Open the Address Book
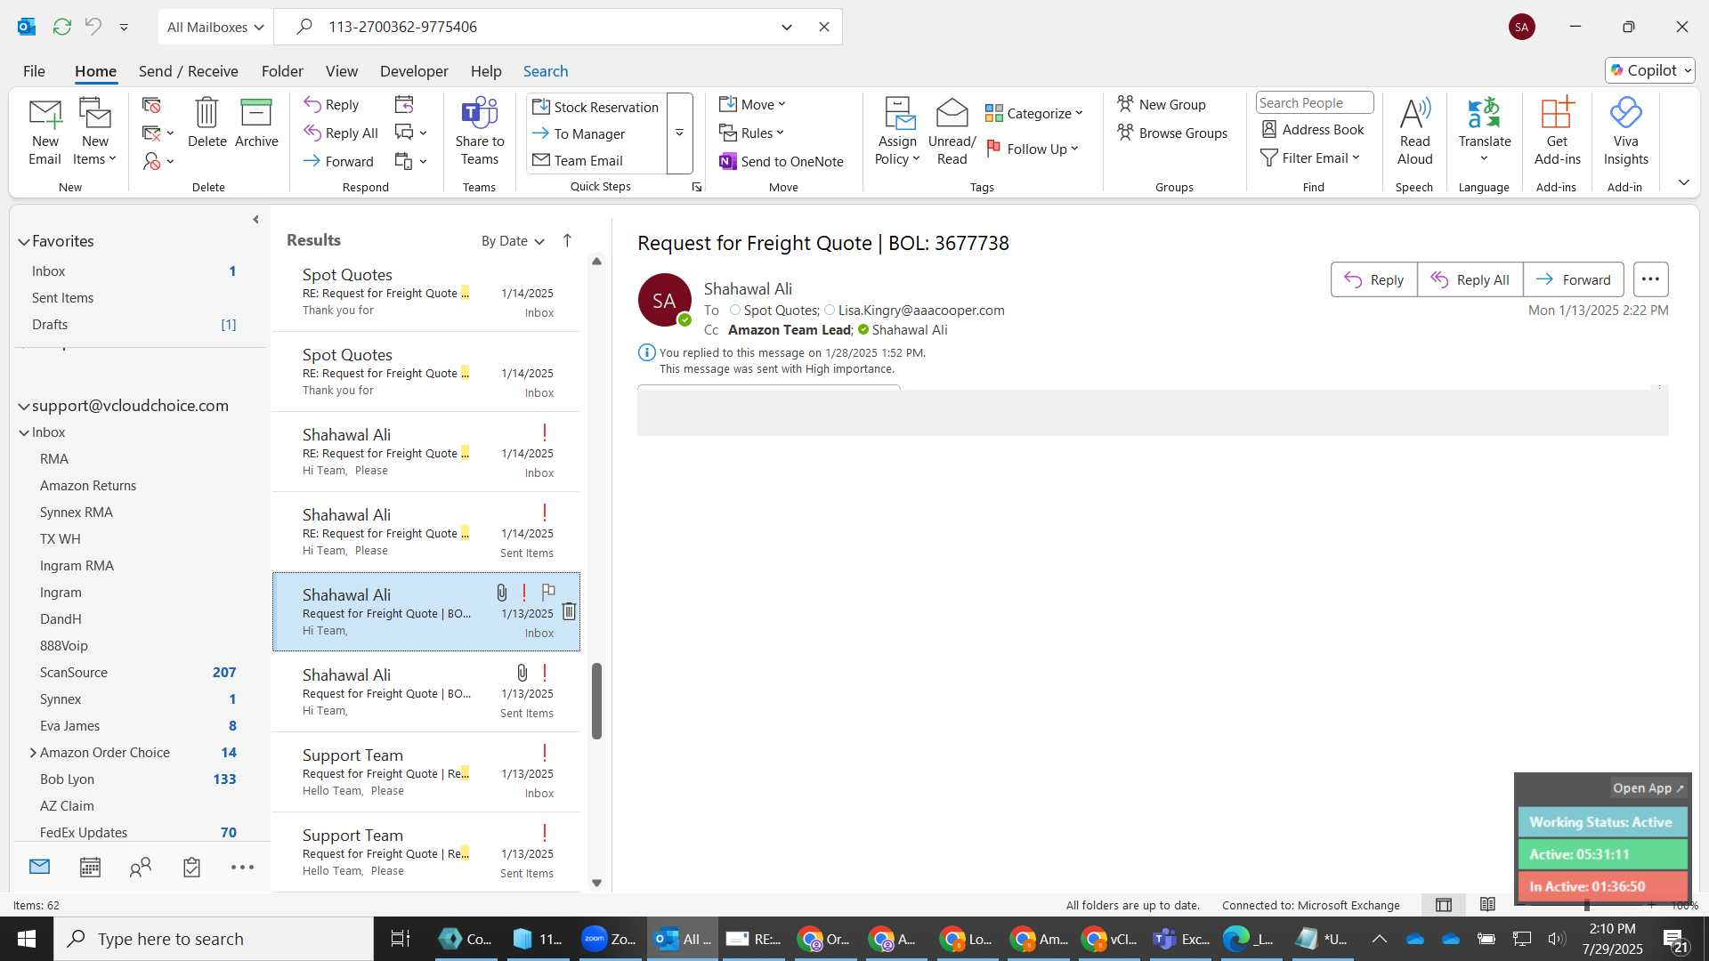1709x961 pixels. click(x=1313, y=130)
